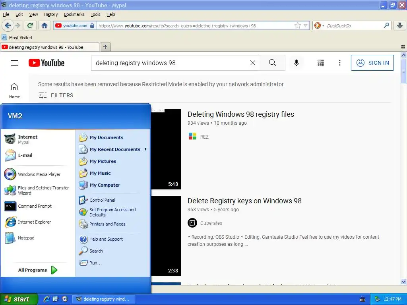Click the browser forward arrow

17,25
